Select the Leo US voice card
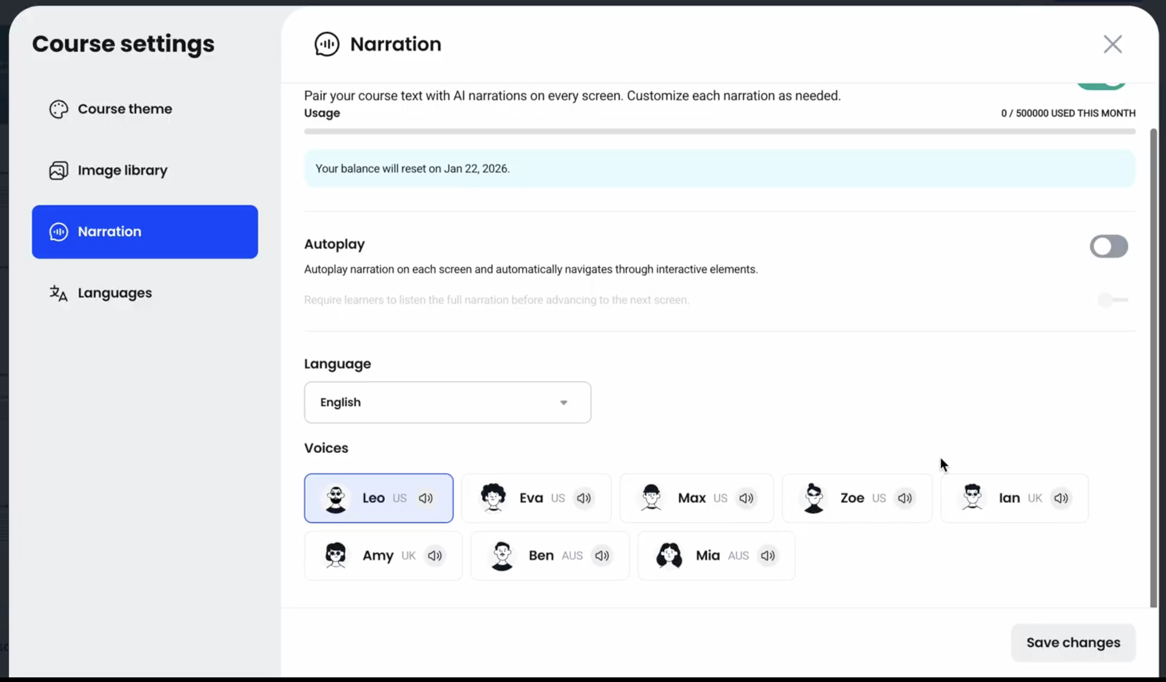The image size is (1166, 682). 378,498
